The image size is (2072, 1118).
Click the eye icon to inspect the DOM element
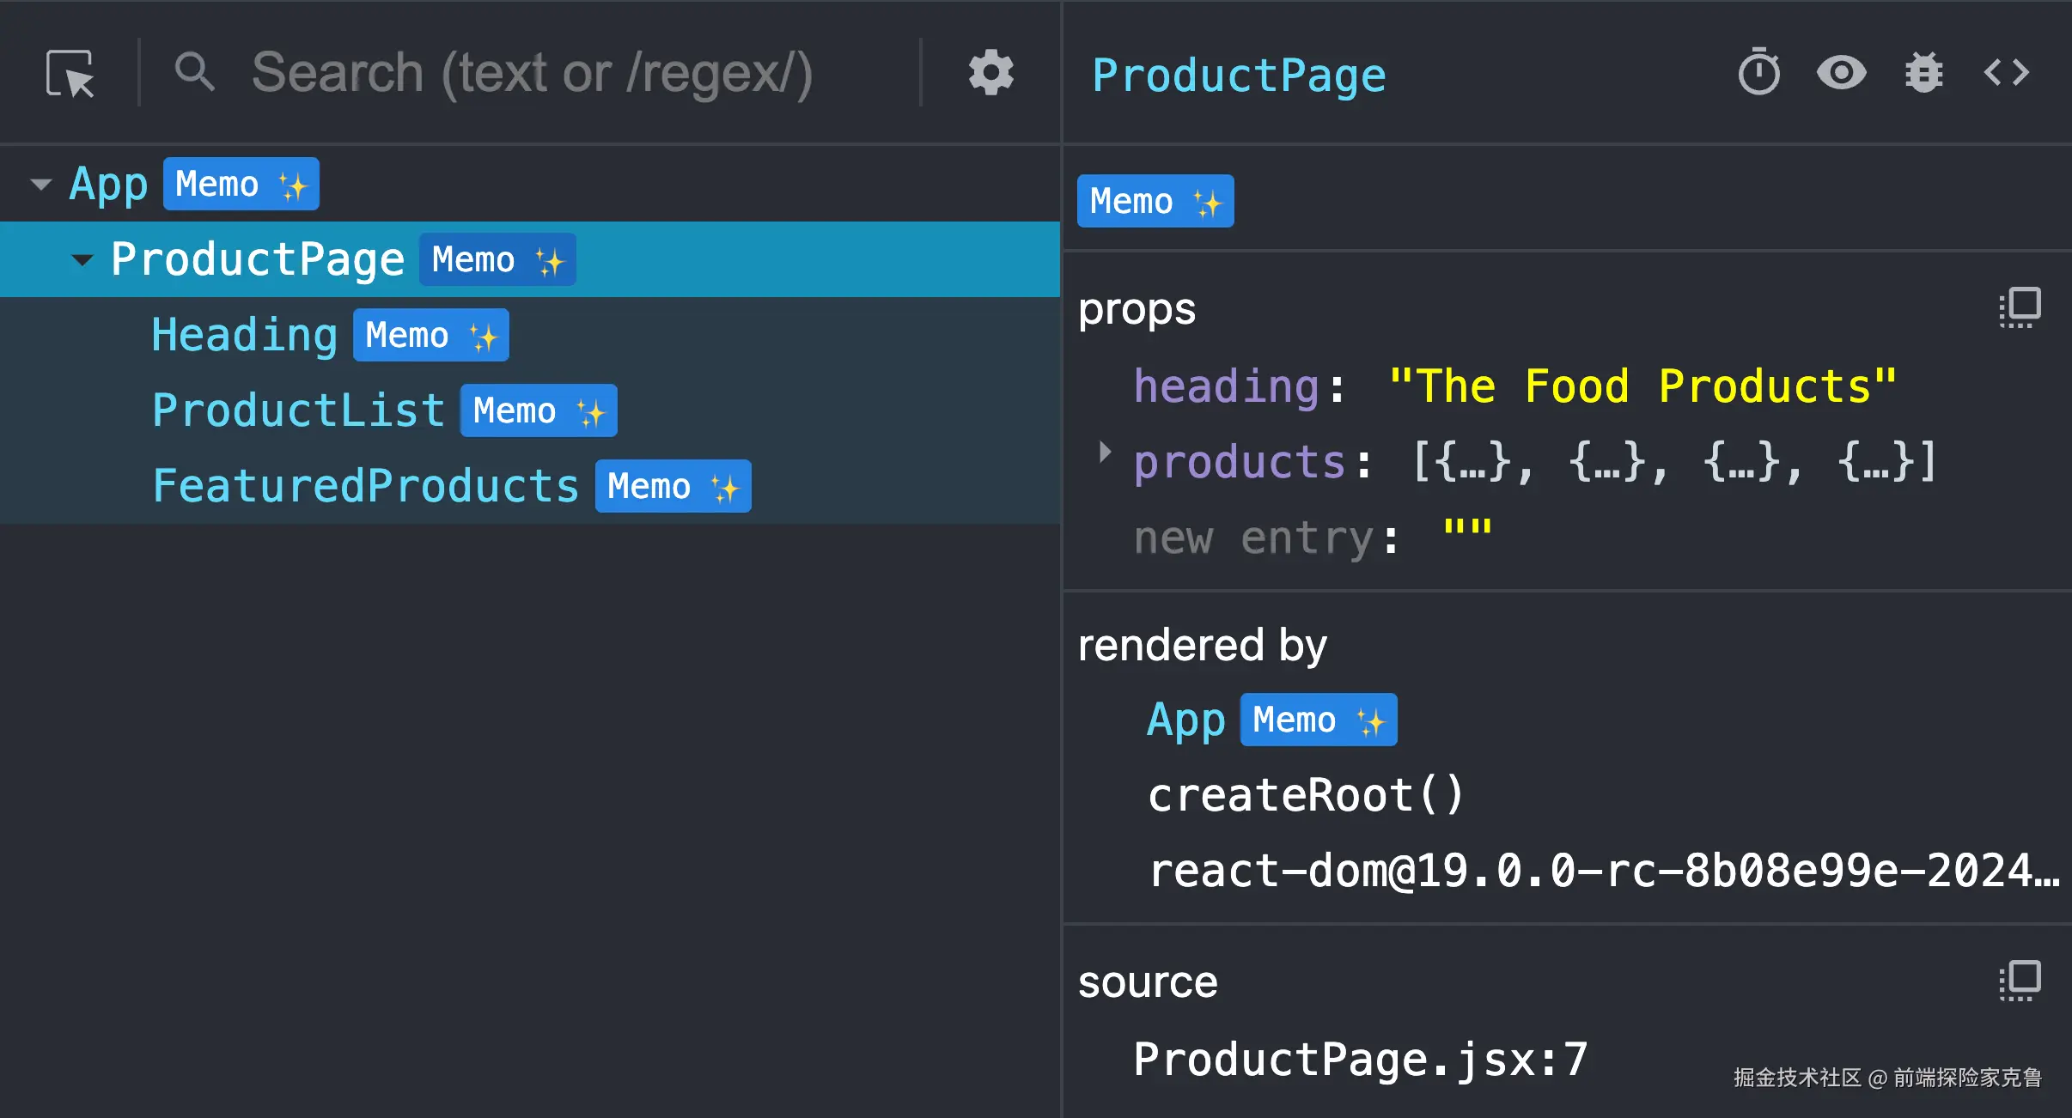[x=1841, y=73]
